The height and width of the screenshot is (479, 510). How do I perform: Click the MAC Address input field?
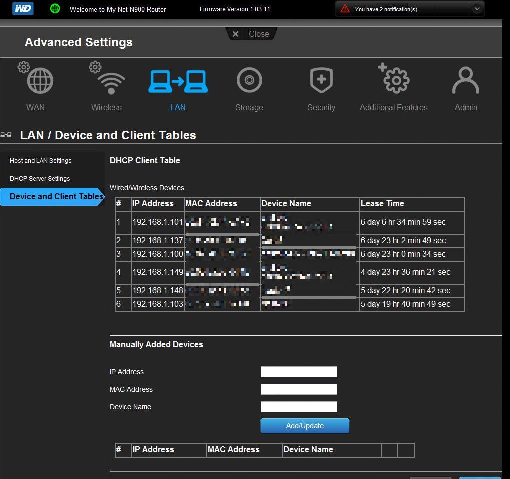[x=299, y=389]
